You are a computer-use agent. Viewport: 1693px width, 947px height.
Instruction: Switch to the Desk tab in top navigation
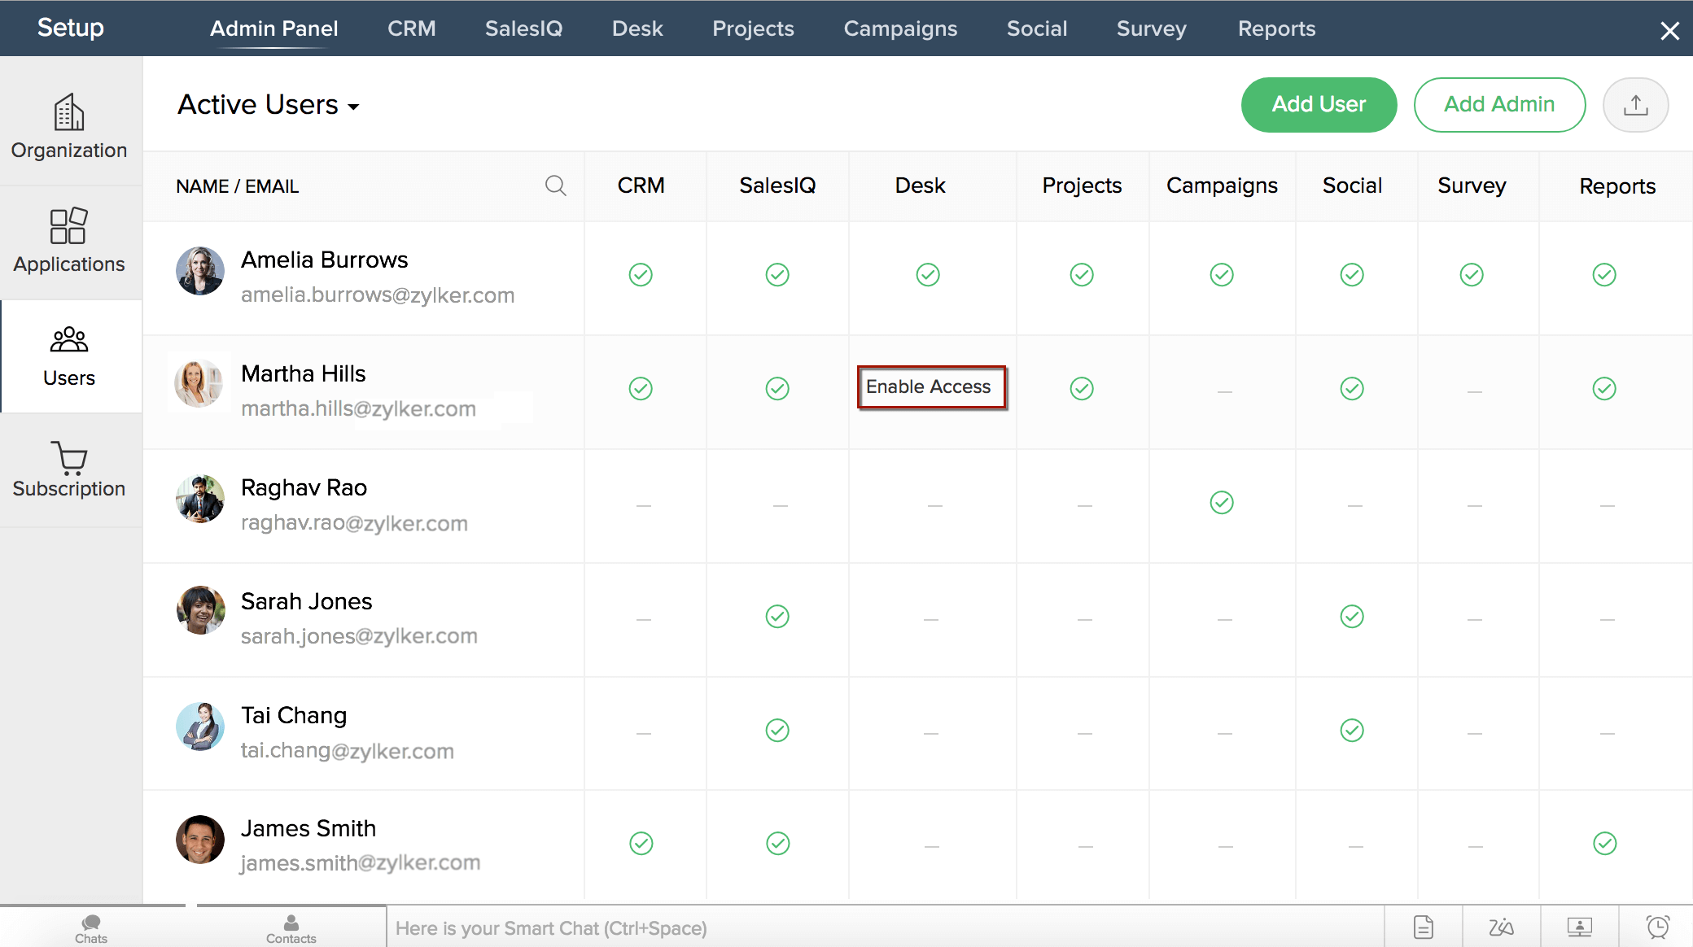[637, 28]
